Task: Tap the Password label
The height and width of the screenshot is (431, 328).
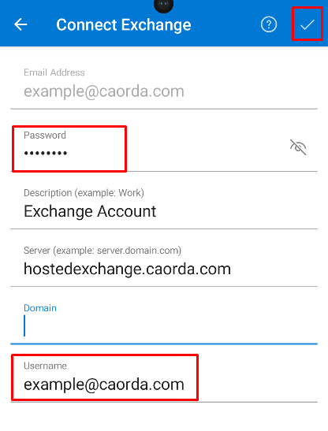Action: tap(45, 136)
